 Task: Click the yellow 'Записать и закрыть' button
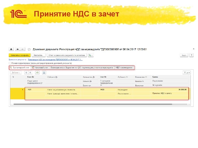coord(20,55)
